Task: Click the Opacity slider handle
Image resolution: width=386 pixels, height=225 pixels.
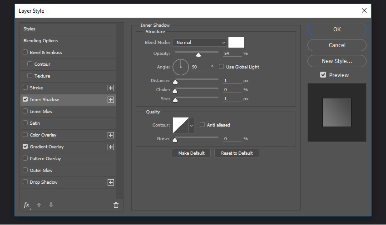Action: click(198, 55)
